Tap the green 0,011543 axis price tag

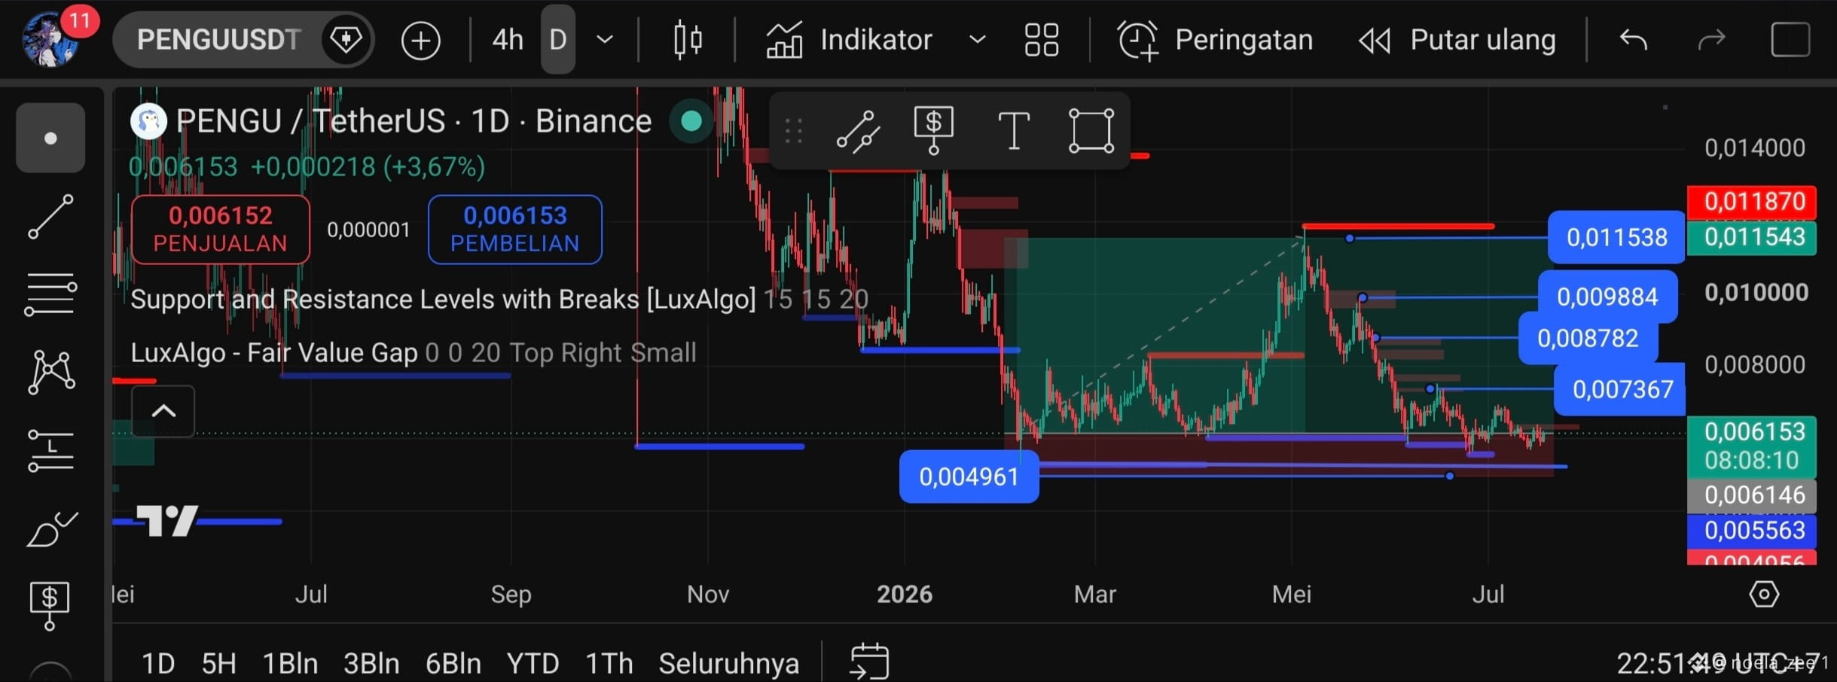pyautogui.click(x=1752, y=237)
